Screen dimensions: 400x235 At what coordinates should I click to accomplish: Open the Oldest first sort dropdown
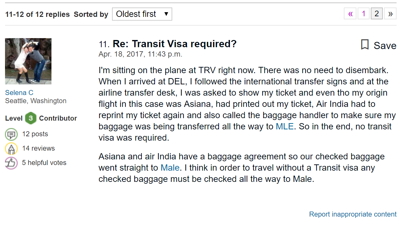(x=142, y=14)
